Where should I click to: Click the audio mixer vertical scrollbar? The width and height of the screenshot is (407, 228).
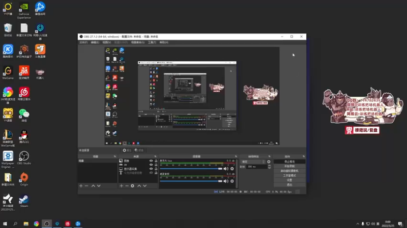coord(237,173)
